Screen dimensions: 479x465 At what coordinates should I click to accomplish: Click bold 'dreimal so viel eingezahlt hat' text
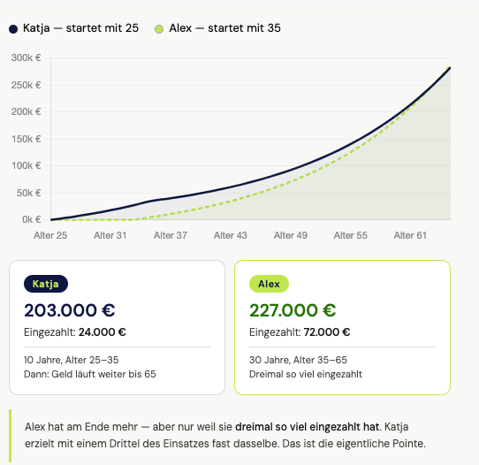[x=307, y=427]
